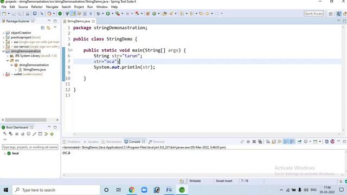Select the StringDemo.java editor tab

79,21
